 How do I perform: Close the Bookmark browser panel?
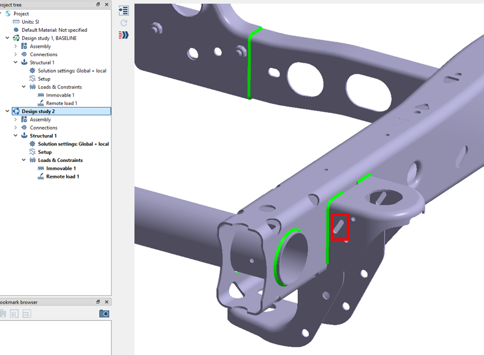[107, 302]
